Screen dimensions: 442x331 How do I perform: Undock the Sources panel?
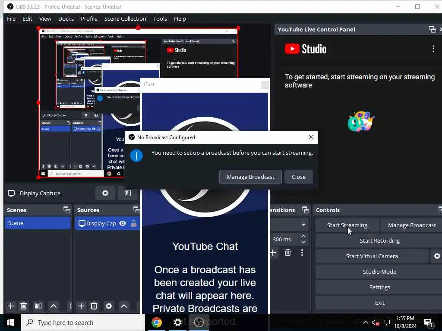136,210
